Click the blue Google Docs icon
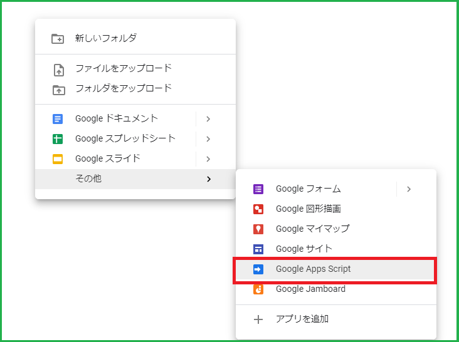 tap(58, 119)
